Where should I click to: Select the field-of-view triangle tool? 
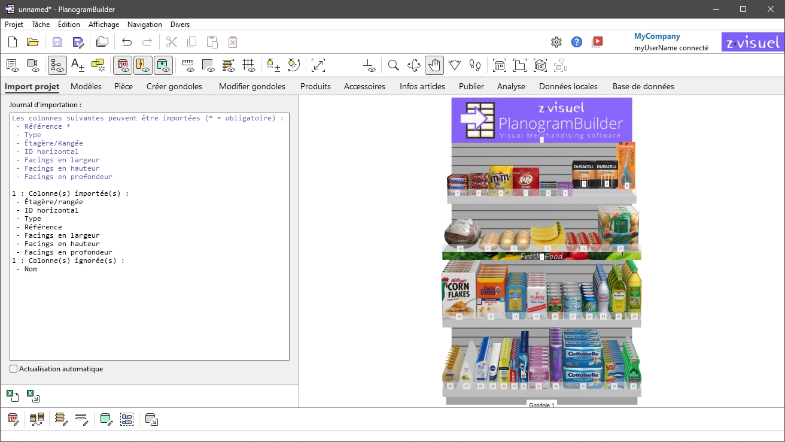[455, 65]
